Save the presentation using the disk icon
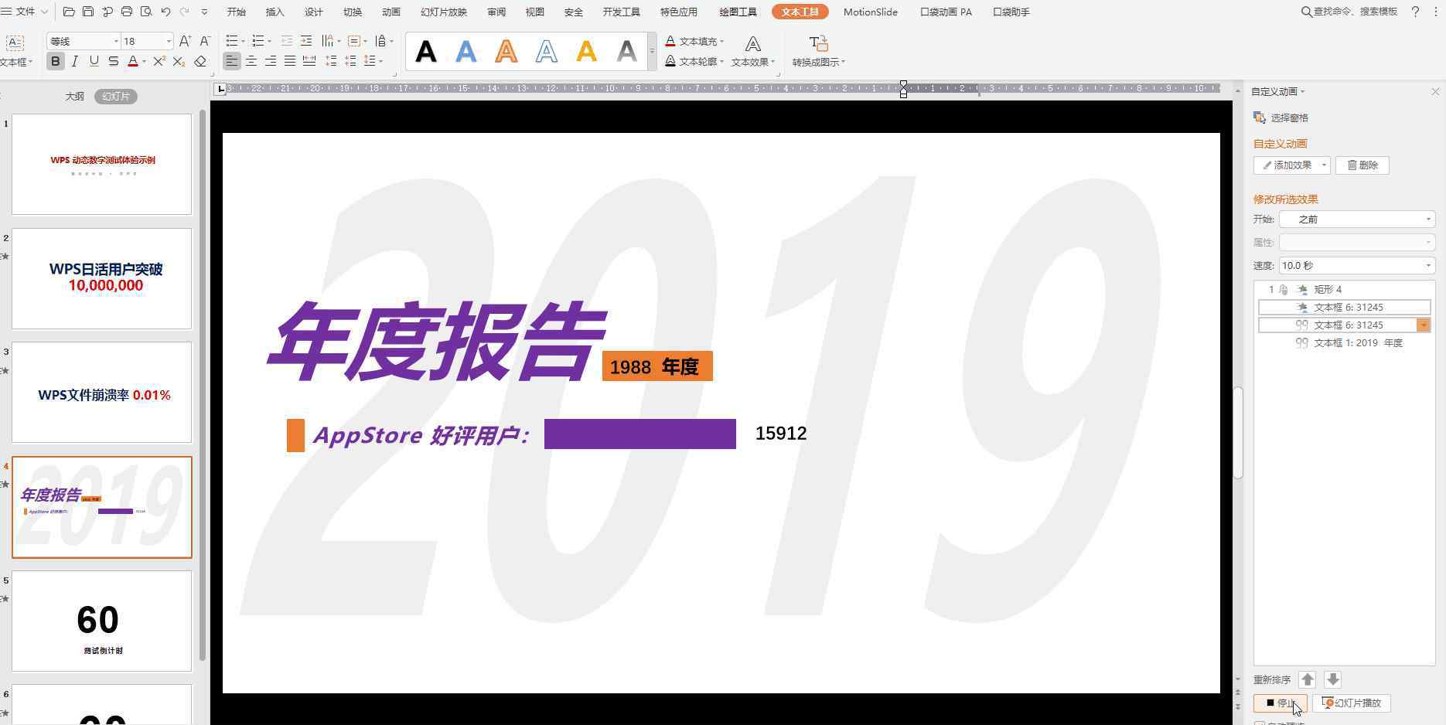 pos(88,12)
